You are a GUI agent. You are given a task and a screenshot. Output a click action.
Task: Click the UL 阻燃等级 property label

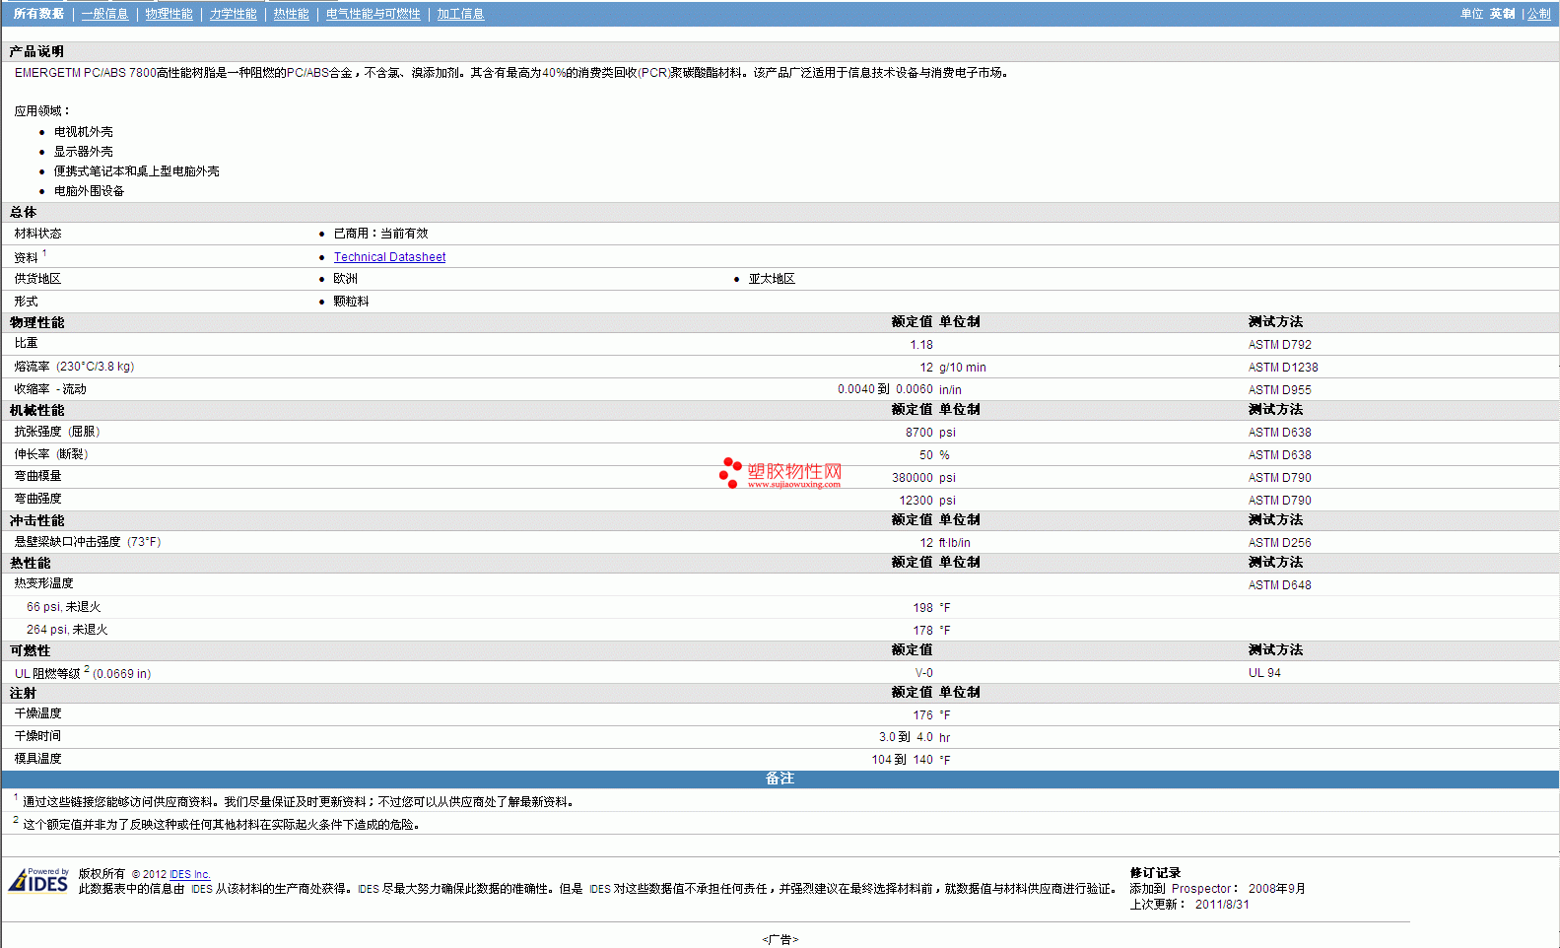pos(47,674)
